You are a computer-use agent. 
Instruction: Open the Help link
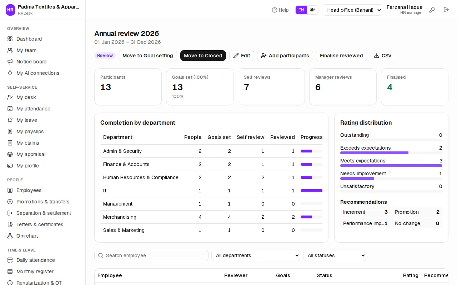pos(280,10)
